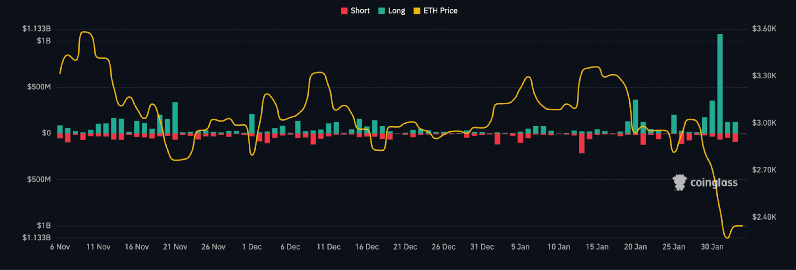Toggle the Long series legend label
This screenshot has height=270, width=796.
[396, 11]
